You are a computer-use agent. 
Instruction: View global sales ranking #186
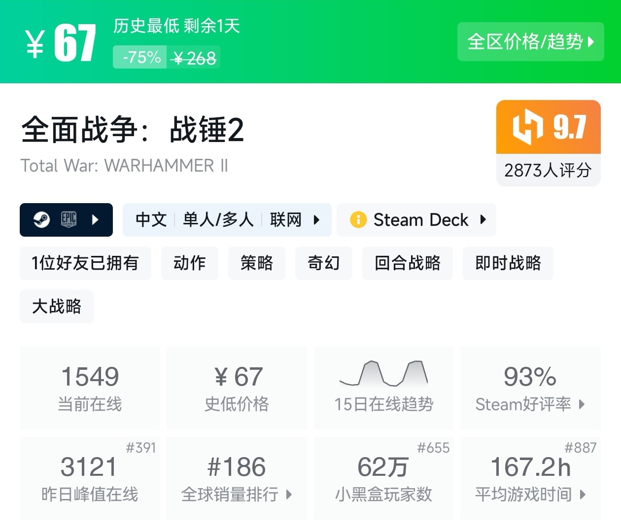[x=237, y=478]
